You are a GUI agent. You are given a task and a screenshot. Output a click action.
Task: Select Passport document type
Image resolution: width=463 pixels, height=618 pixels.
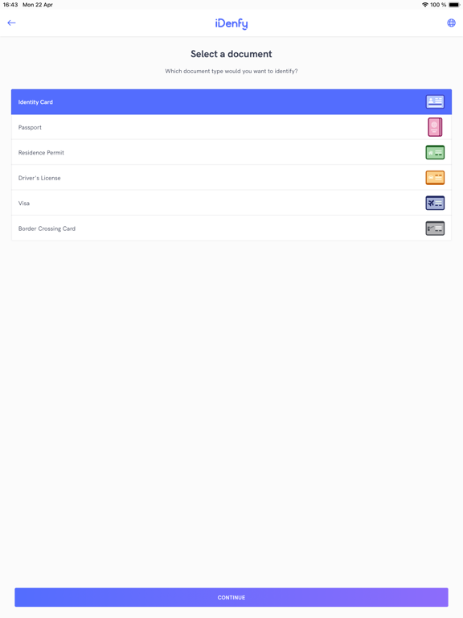pyautogui.click(x=231, y=127)
